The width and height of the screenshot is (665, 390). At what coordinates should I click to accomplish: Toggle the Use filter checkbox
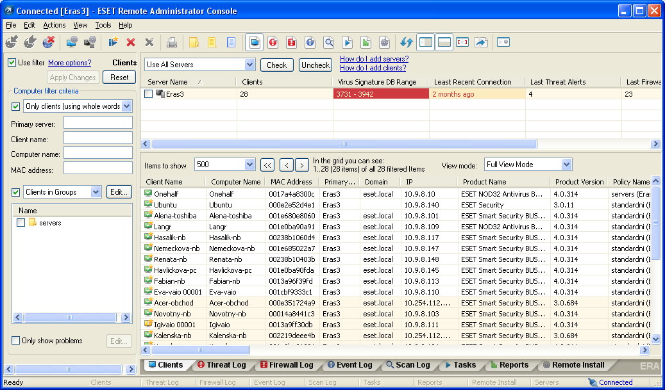(12, 63)
